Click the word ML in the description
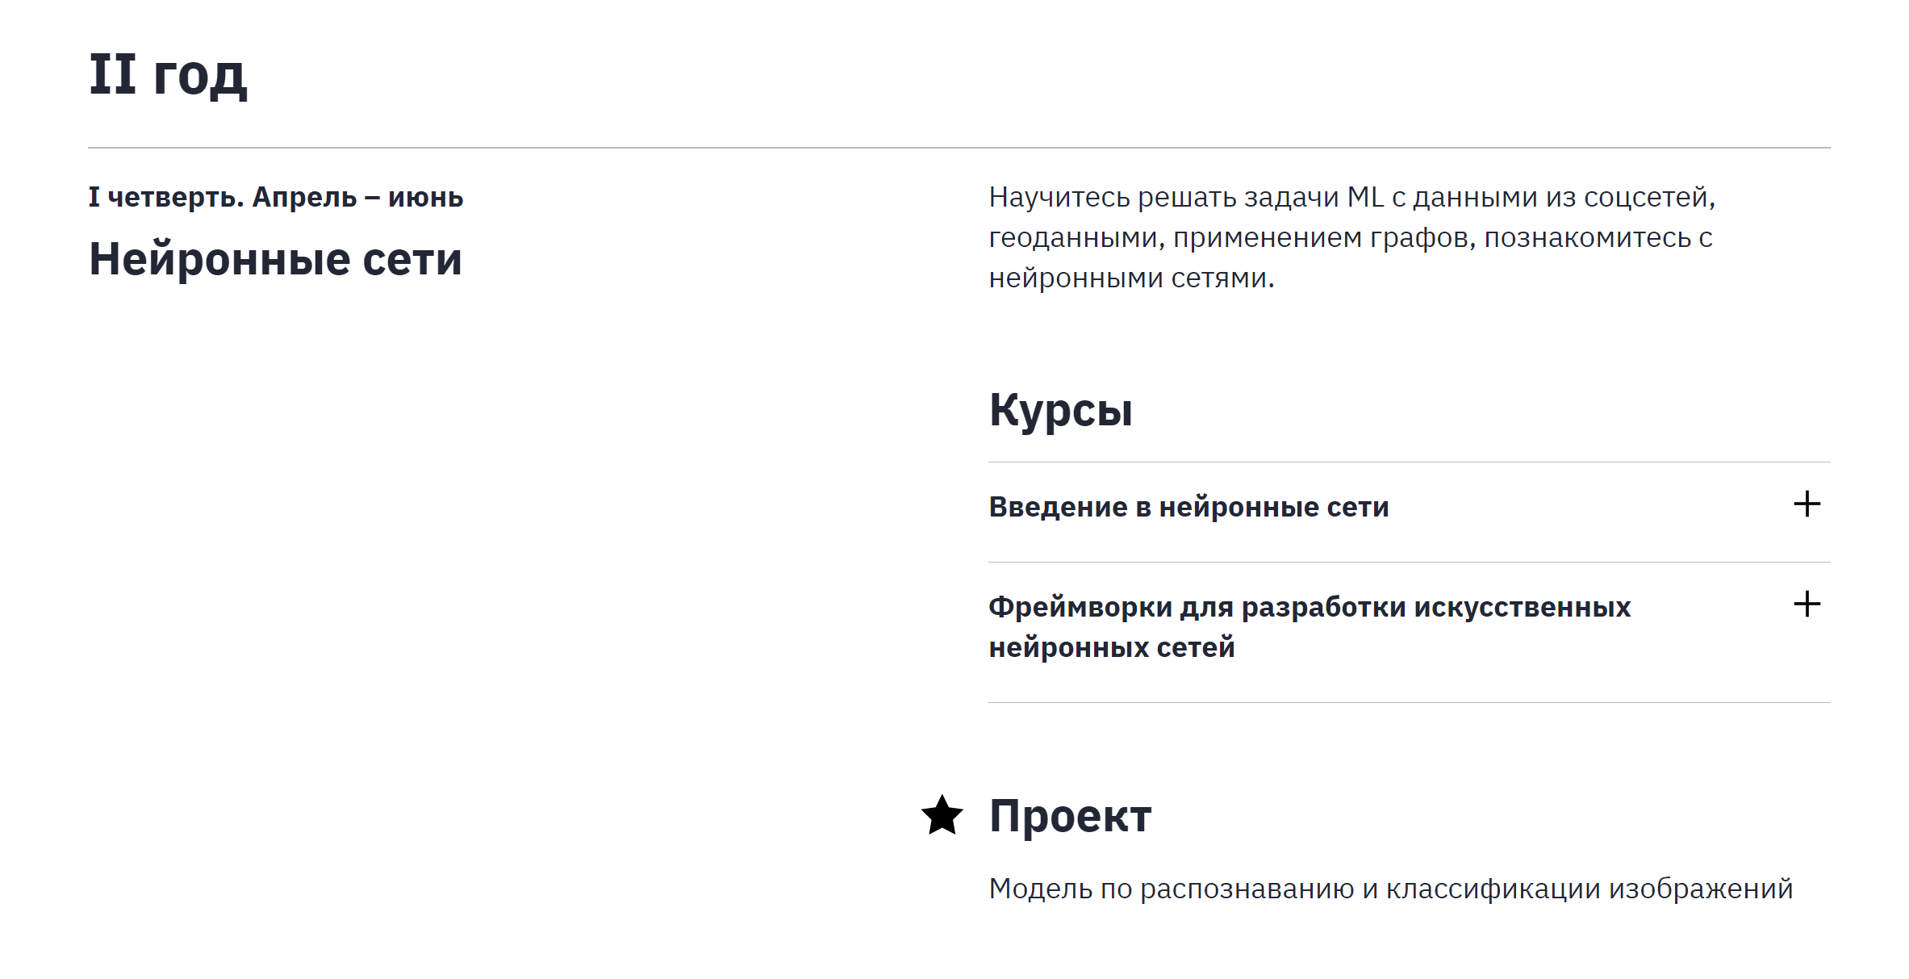1909x979 pixels. click(1365, 197)
